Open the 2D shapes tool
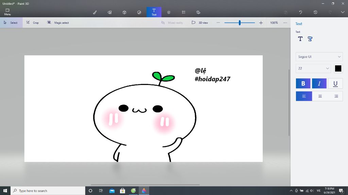The image size is (348, 195). point(110,13)
